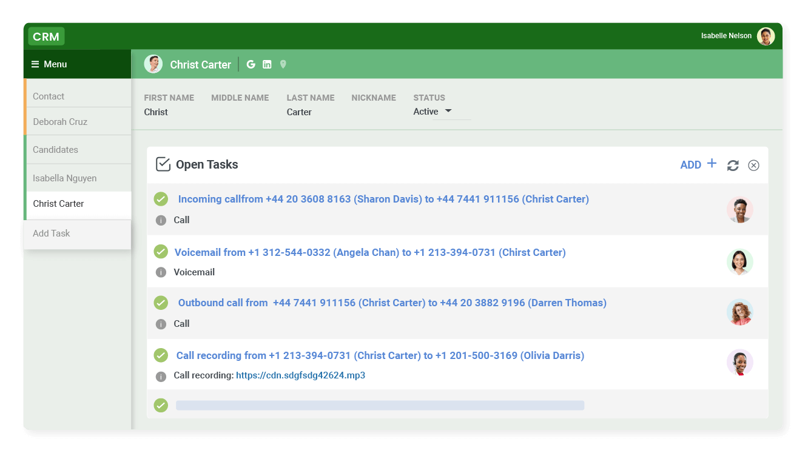The image size is (808, 453).
Task: Click the CRM logo
Action: [x=46, y=36]
